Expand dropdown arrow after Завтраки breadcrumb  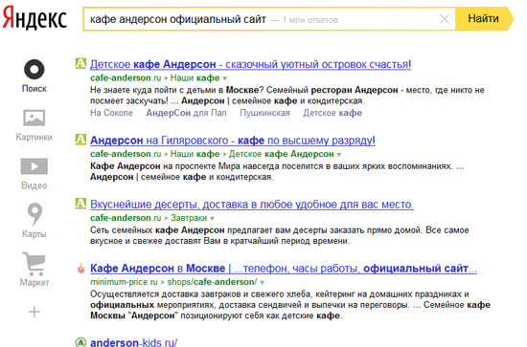point(212,219)
